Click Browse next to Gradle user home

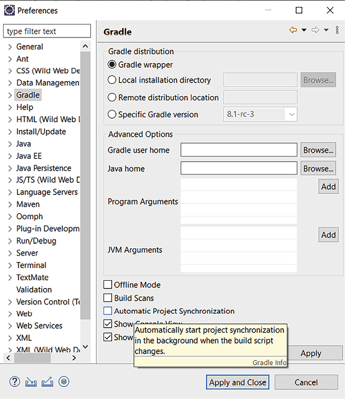pos(319,150)
